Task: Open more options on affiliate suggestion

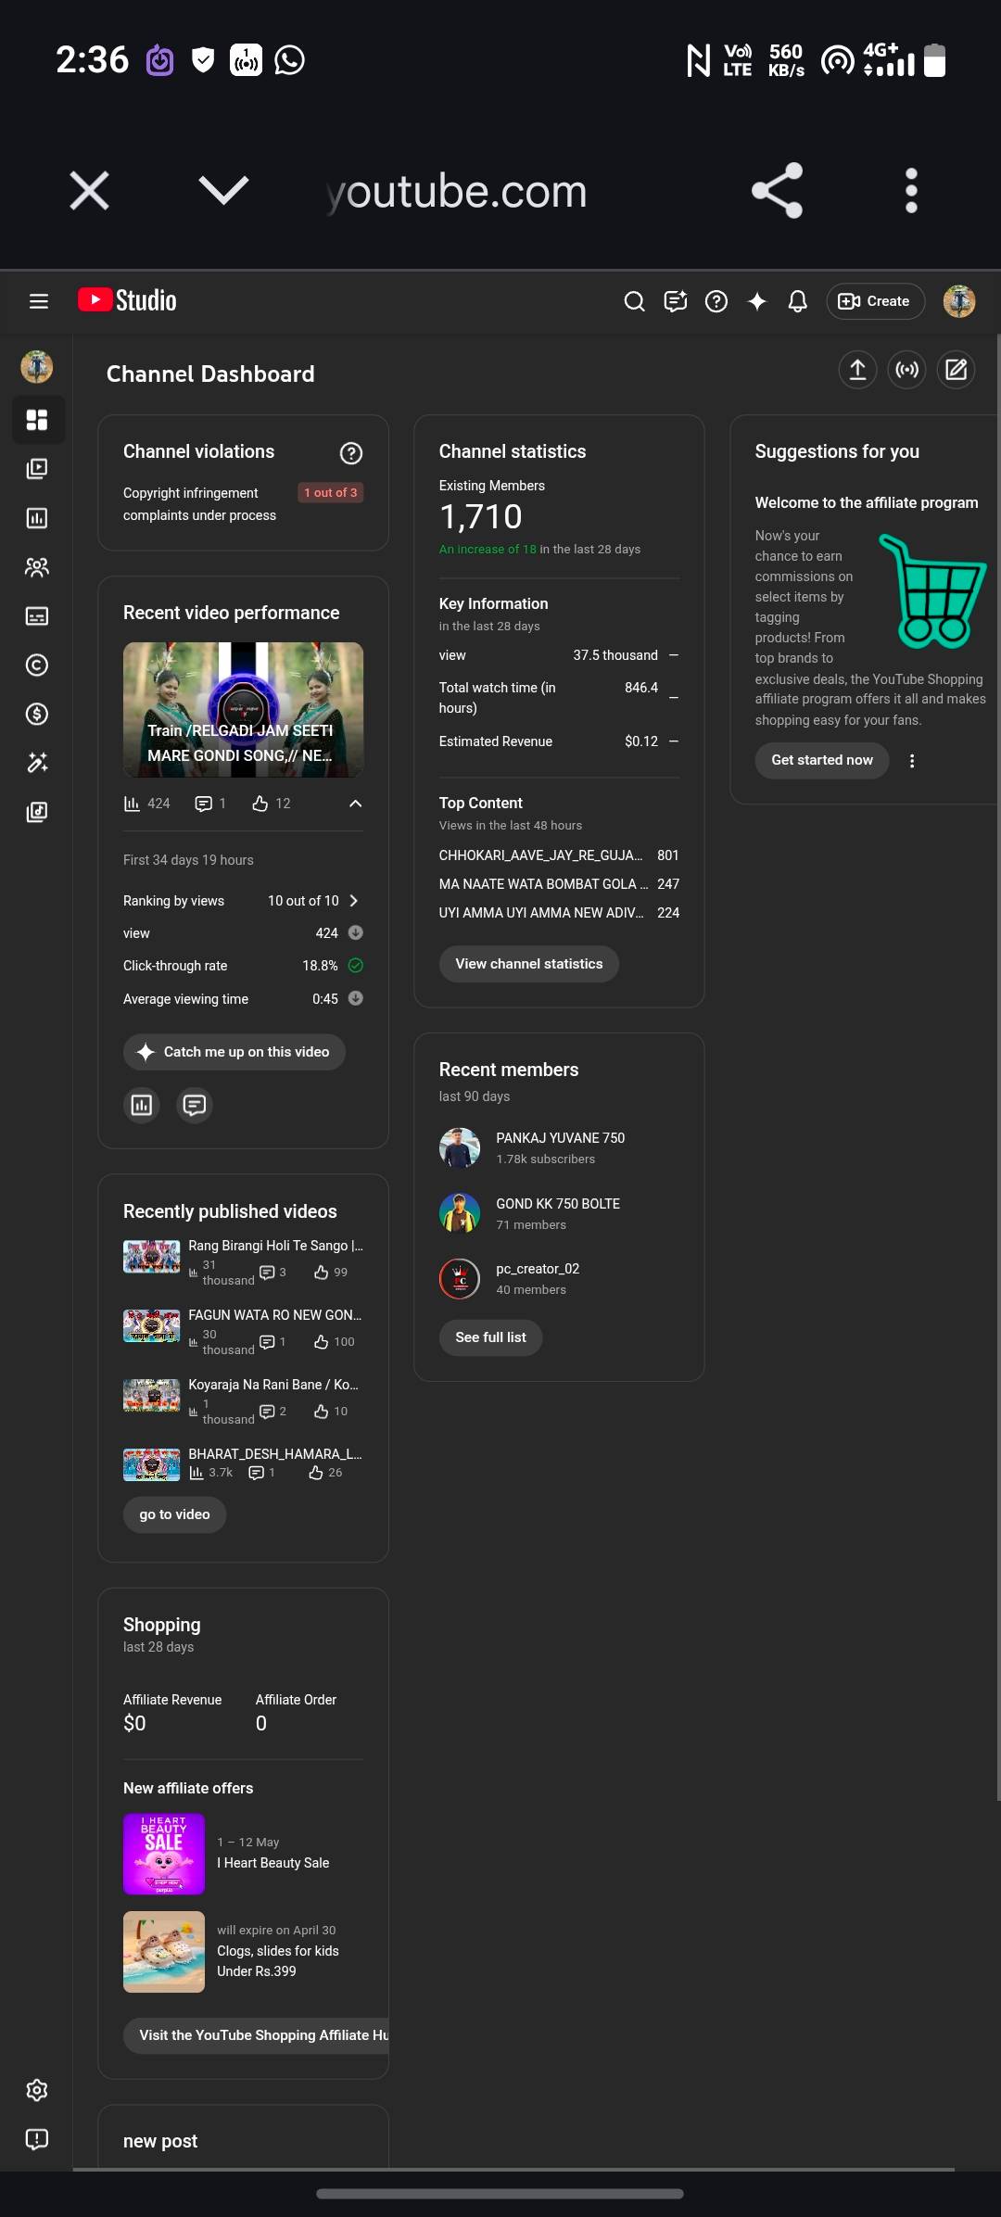Action: click(x=912, y=761)
